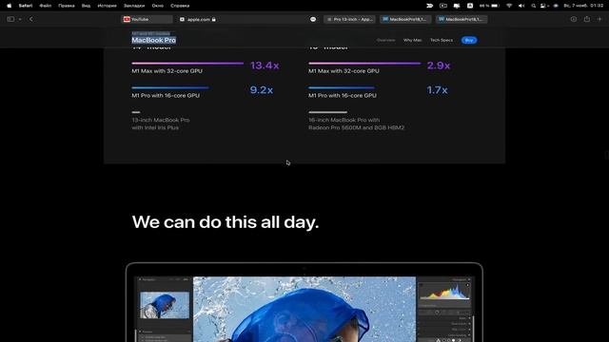This screenshot has height=342, width=609.
Task: Click the battery status icon
Action: (489, 6)
